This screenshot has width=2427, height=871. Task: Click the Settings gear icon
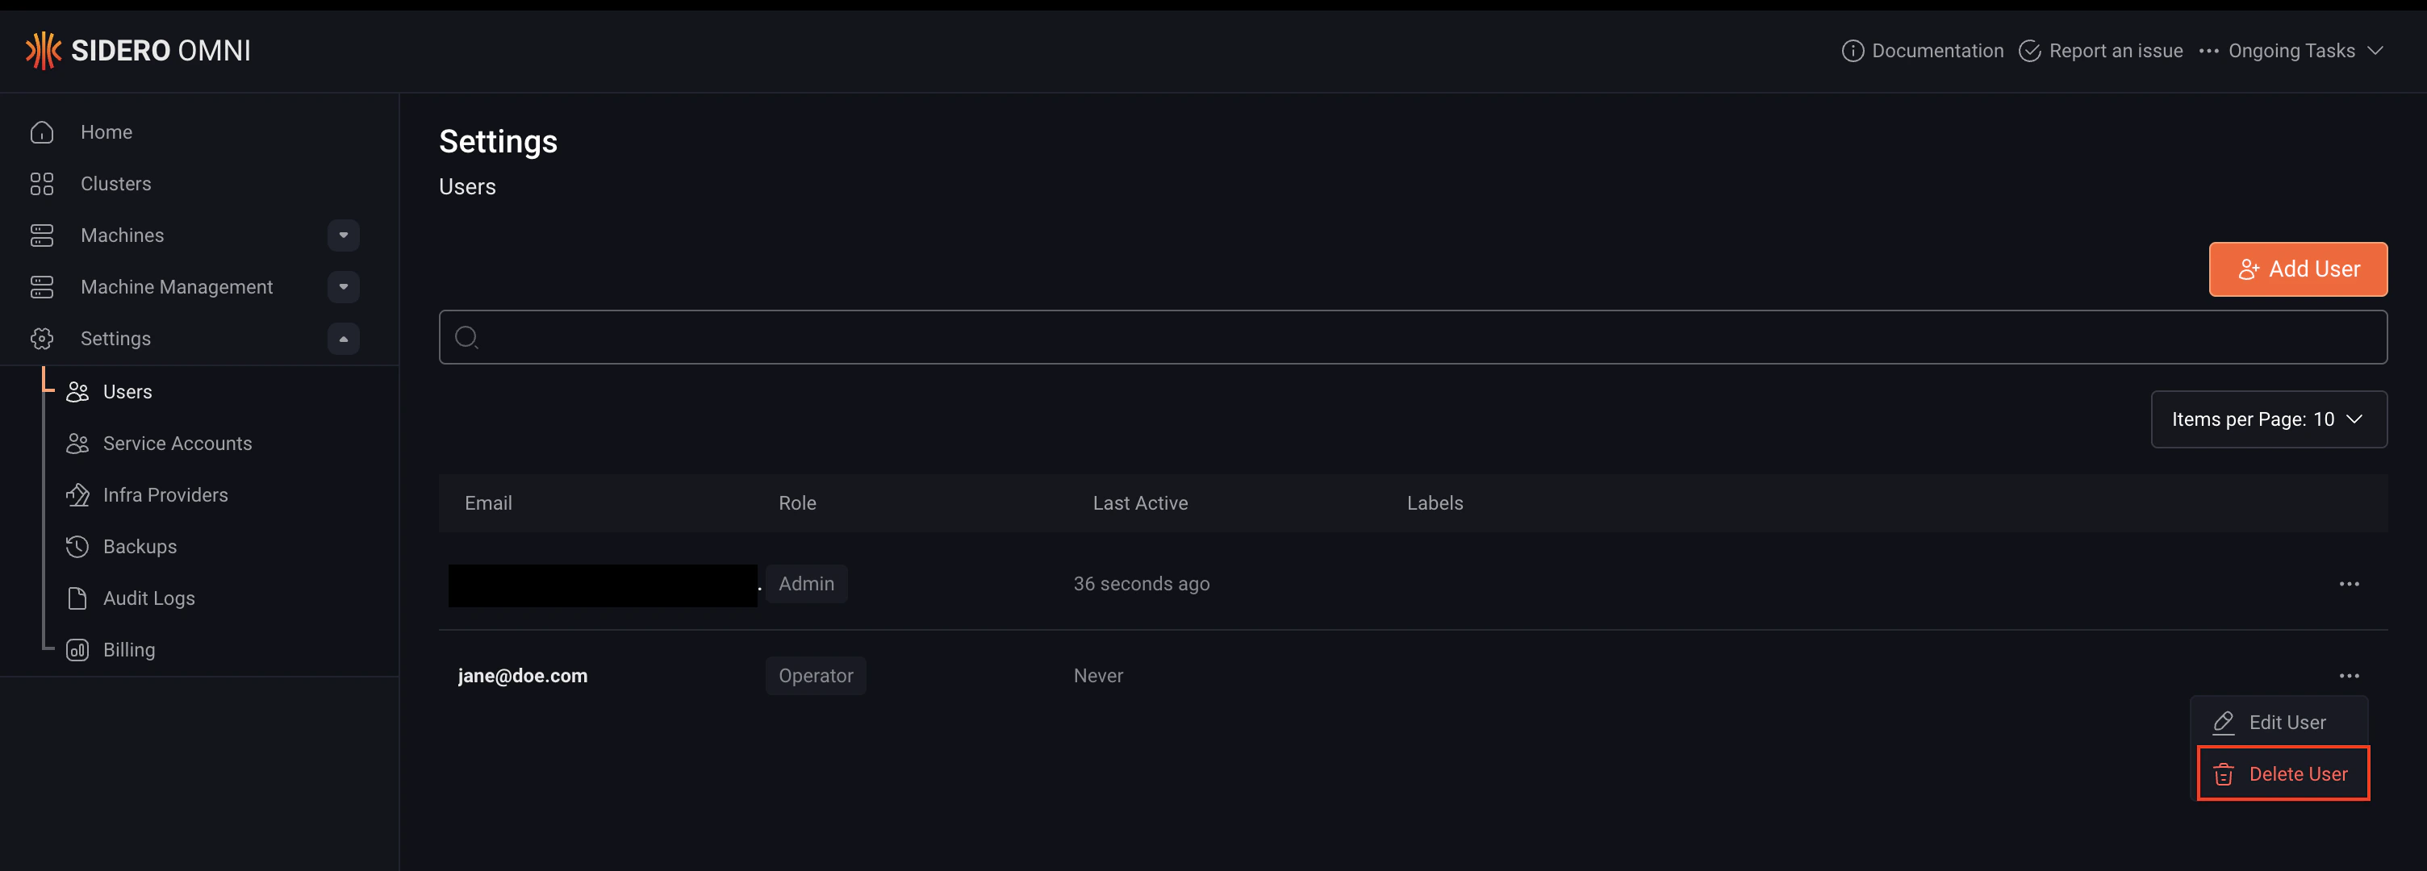pyautogui.click(x=41, y=339)
